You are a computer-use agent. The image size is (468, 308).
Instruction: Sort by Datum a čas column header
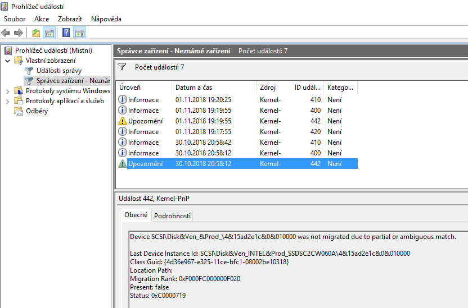[x=214, y=88]
